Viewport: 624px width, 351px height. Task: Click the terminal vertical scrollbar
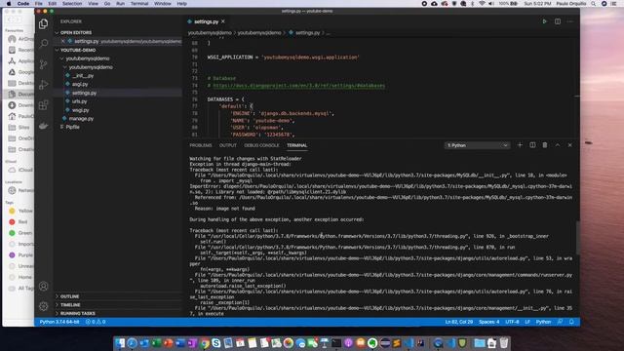(x=577, y=237)
